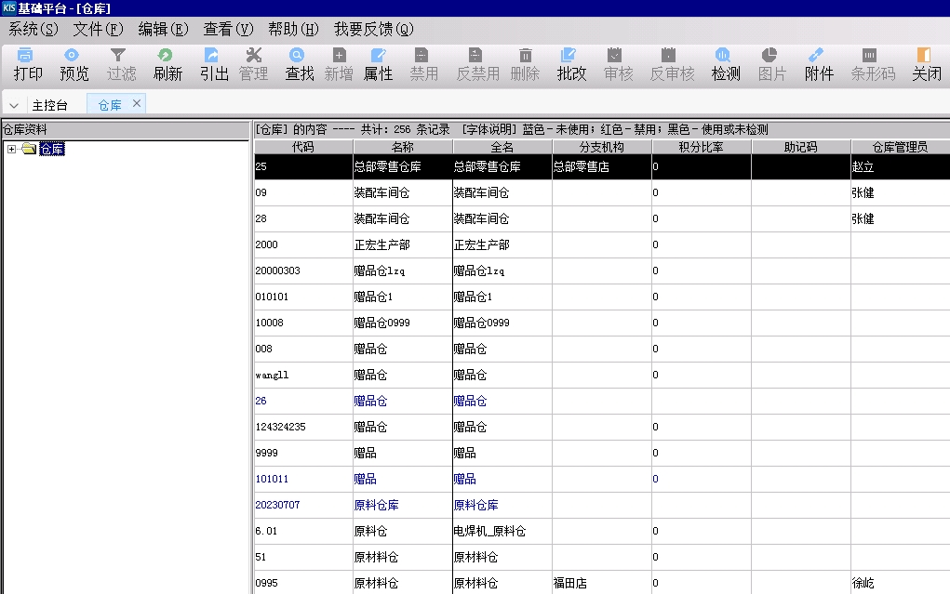Click the 助记码 column header
950x594 pixels.
(x=801, y=147)
